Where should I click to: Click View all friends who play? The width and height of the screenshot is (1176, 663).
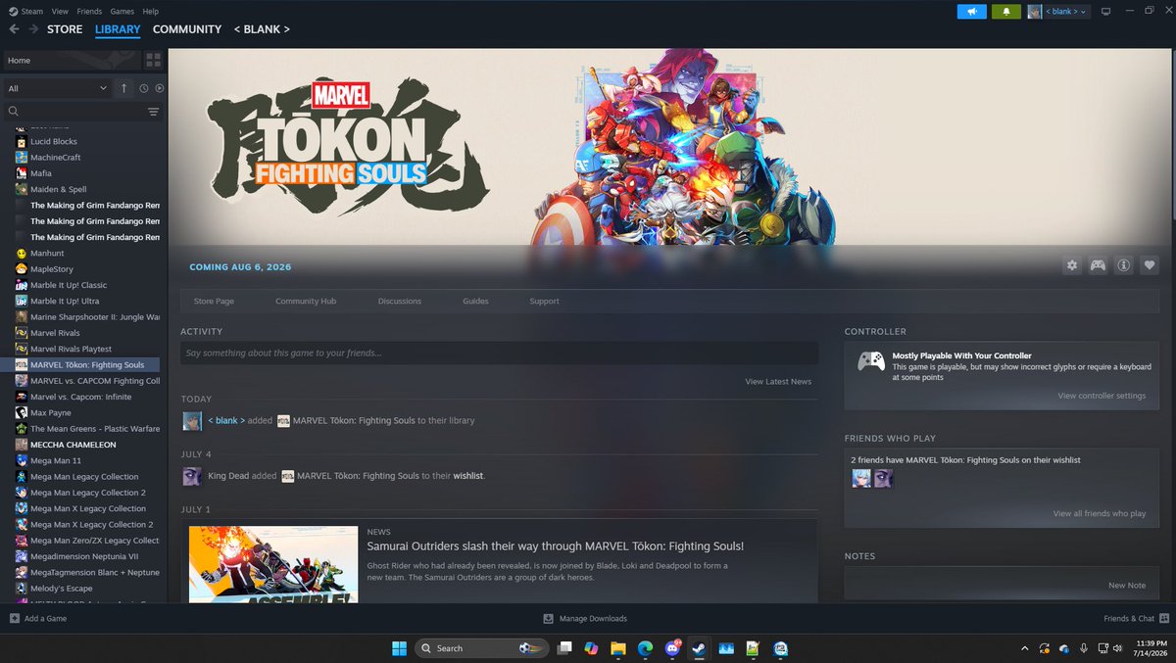coord(1100,513)
